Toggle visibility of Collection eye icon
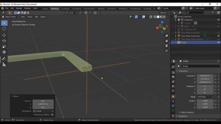 [x=218, y=20]
